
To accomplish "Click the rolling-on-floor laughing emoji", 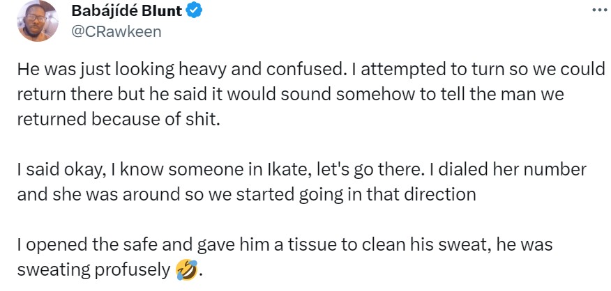I will click(x=183, y=269).
